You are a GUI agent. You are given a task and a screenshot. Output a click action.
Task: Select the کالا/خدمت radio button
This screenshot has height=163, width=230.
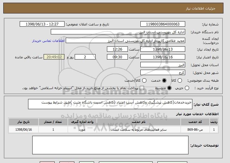tap(144, 80)
